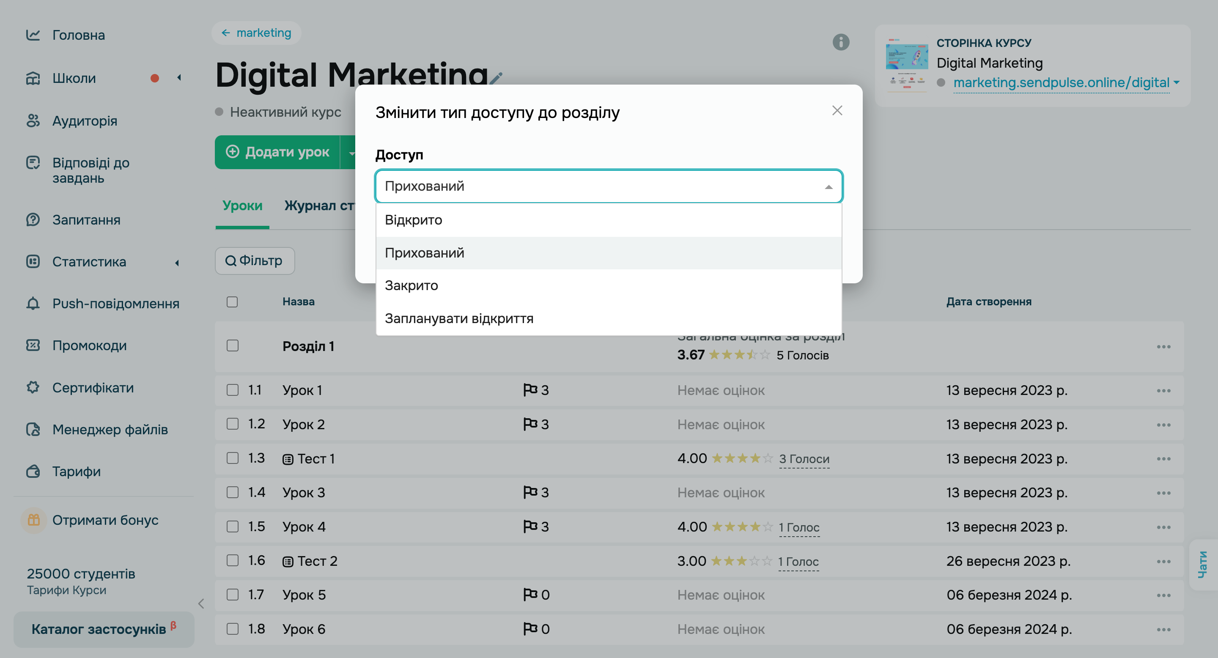Open the course page URL dropdown arrow
The image size is (1218, 658).
(x=1177, y=83)
